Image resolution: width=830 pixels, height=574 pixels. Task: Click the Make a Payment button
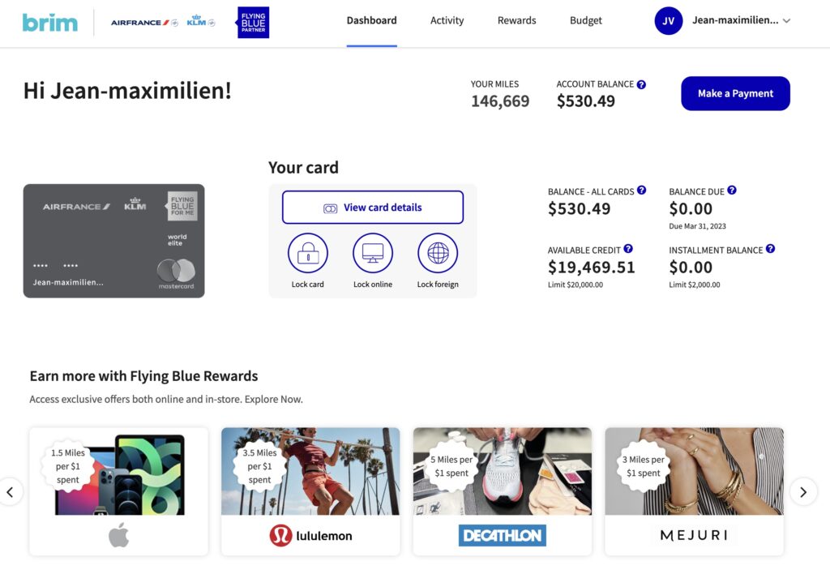(x=735, y=93)
